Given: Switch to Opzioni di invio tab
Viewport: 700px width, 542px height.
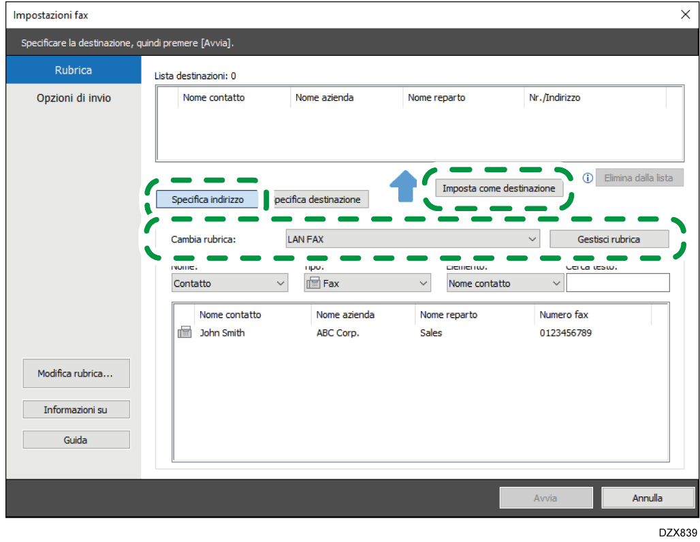Looking at the screenshot, I should [x=74, y=98].
